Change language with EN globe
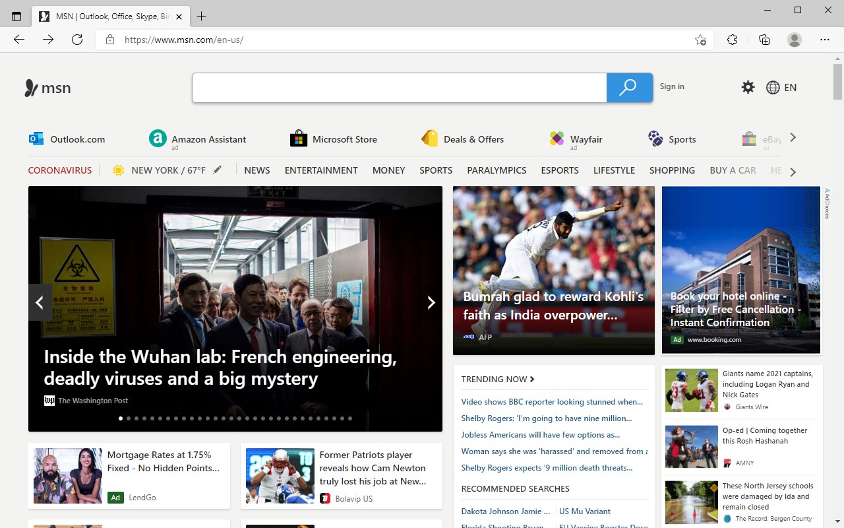Viewport: 844px width, 528px height. click(x=781, y=87)
